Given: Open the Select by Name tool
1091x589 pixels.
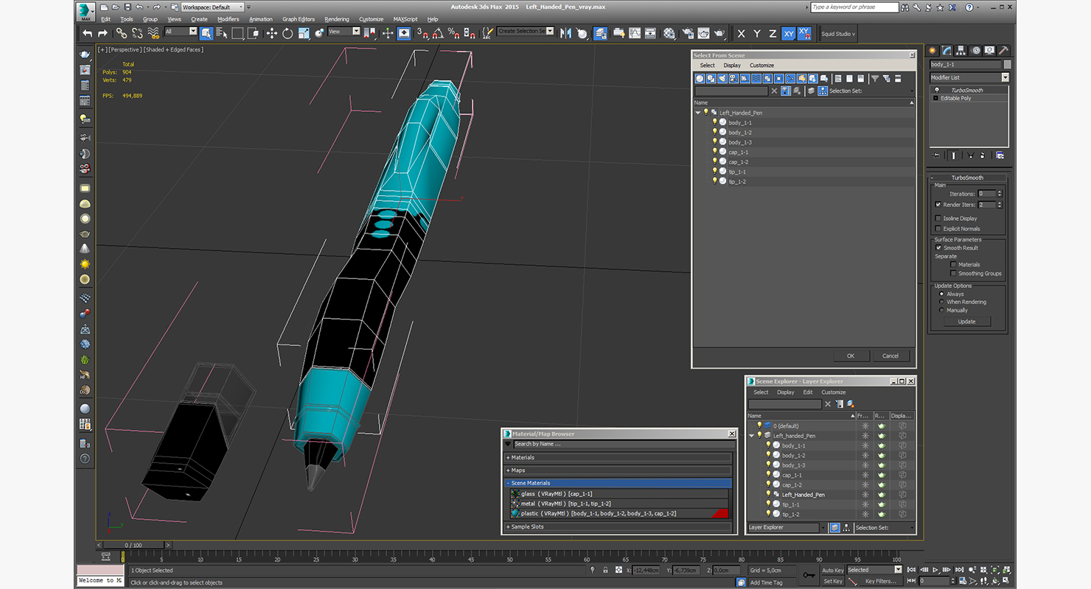Looking at the screenshot, I should pyautogui.click(x=221, y=33).
